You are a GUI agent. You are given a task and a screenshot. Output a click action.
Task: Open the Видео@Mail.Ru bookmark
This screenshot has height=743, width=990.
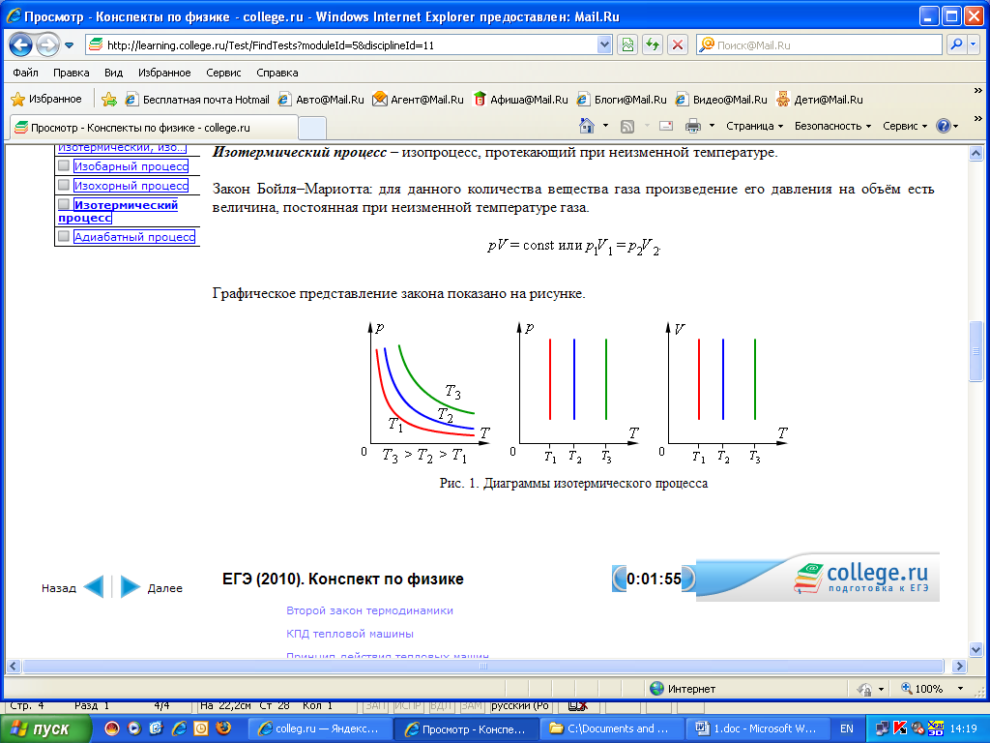[721, 100]
